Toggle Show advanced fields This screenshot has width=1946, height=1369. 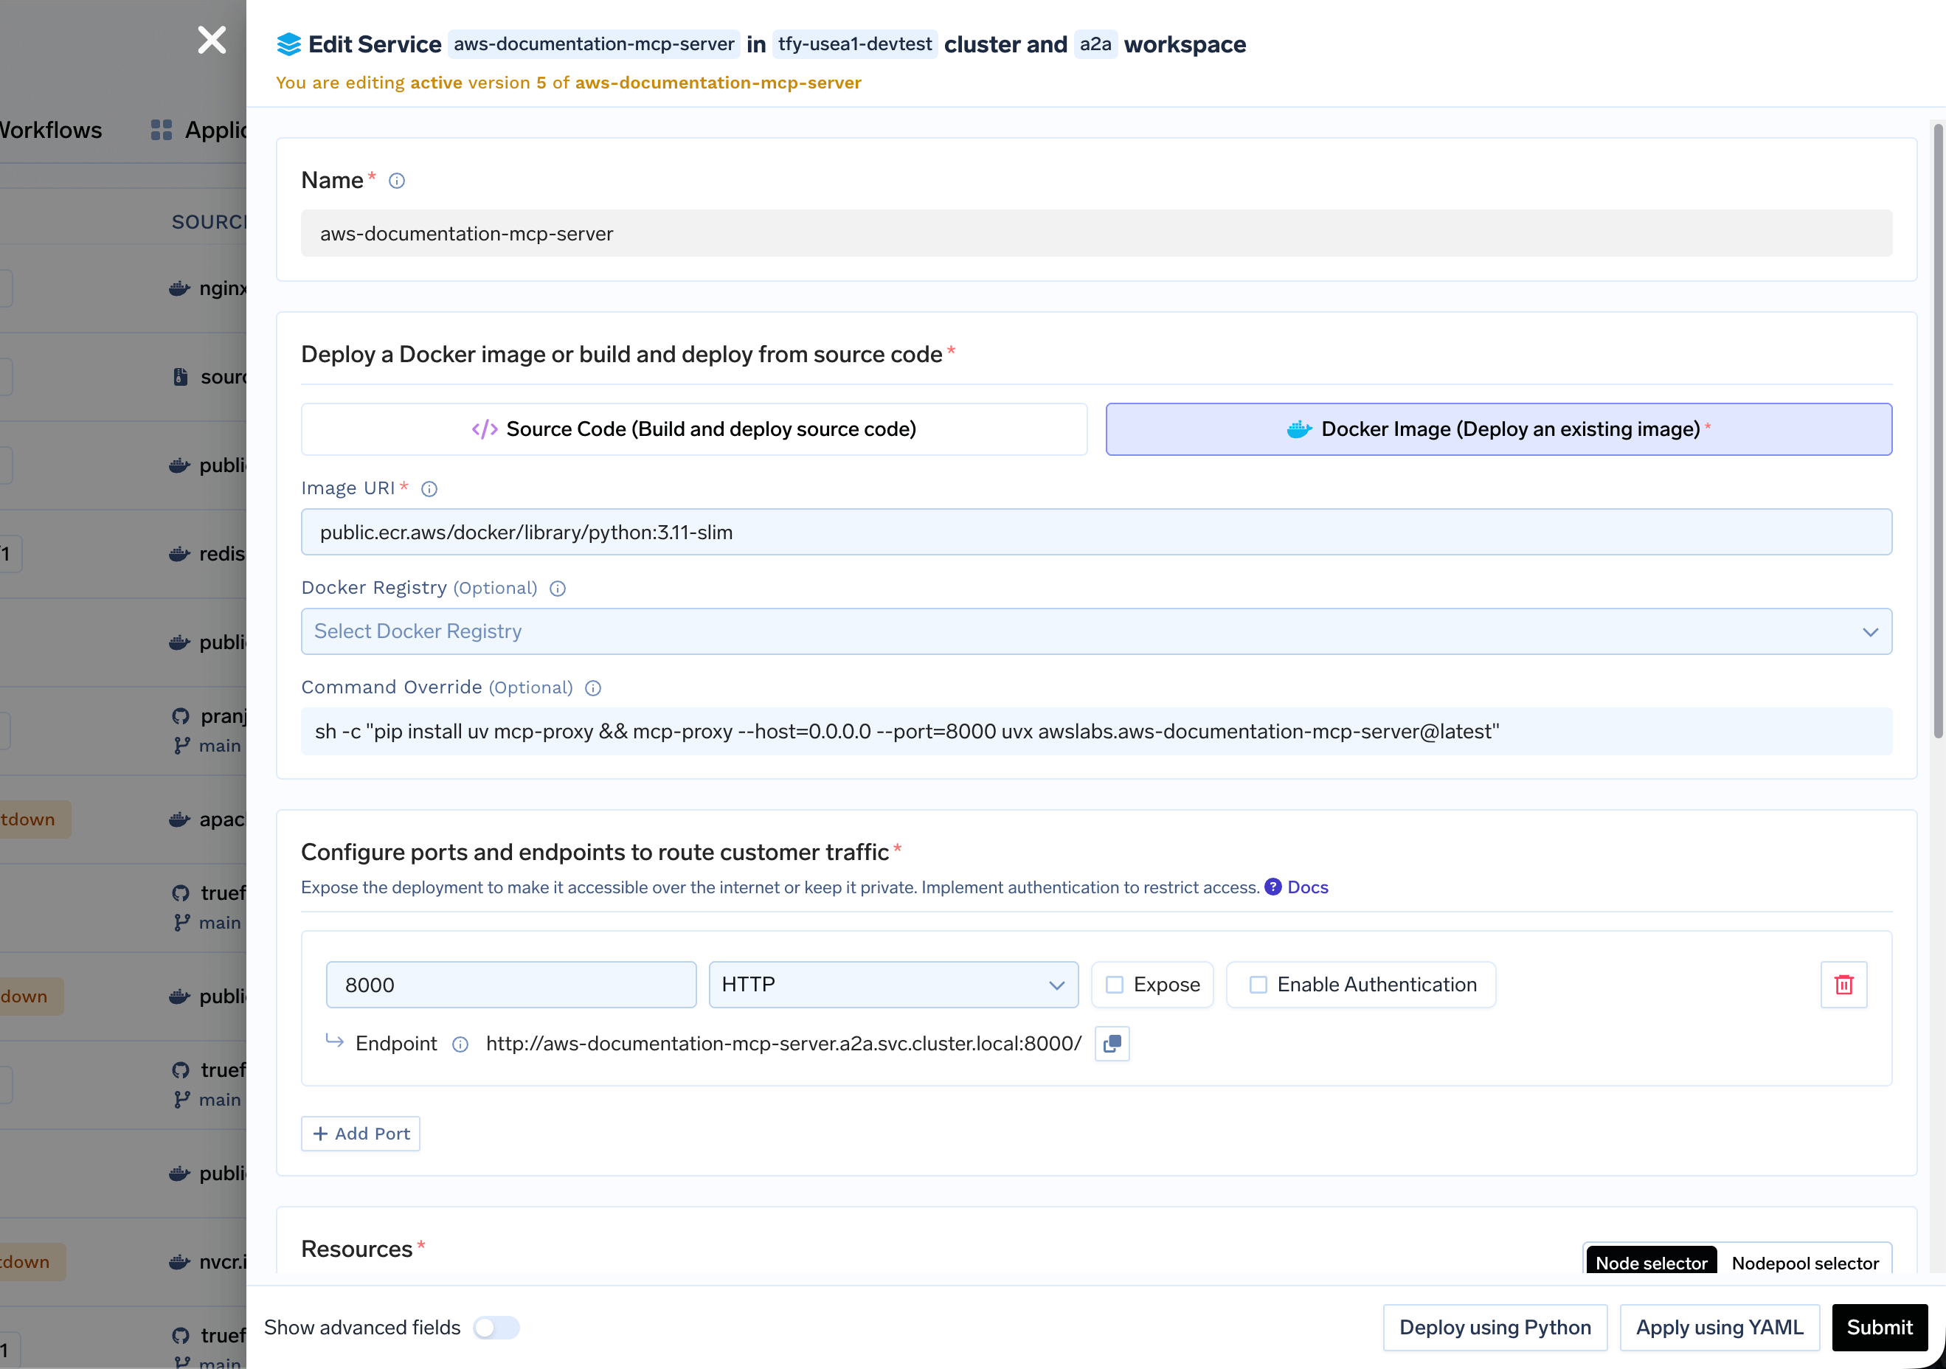(496, 1327)
